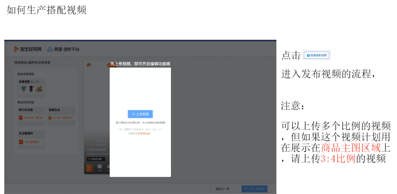Screen dimensions: 397x194
Task: Click the blue 上传视频 upload button
Action: [140, 114]
